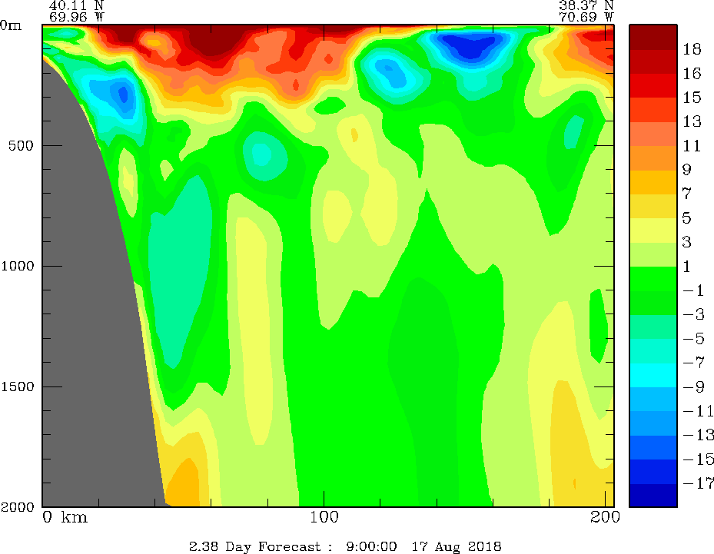714x554 pixels.
Task: Click the colorbar label -5
Action: tap(694, 339)
